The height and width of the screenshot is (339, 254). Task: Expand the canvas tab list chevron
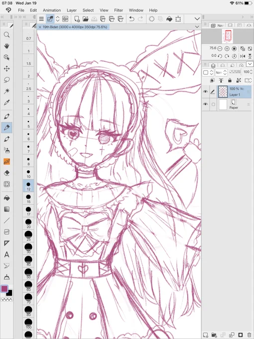[197, 27]
